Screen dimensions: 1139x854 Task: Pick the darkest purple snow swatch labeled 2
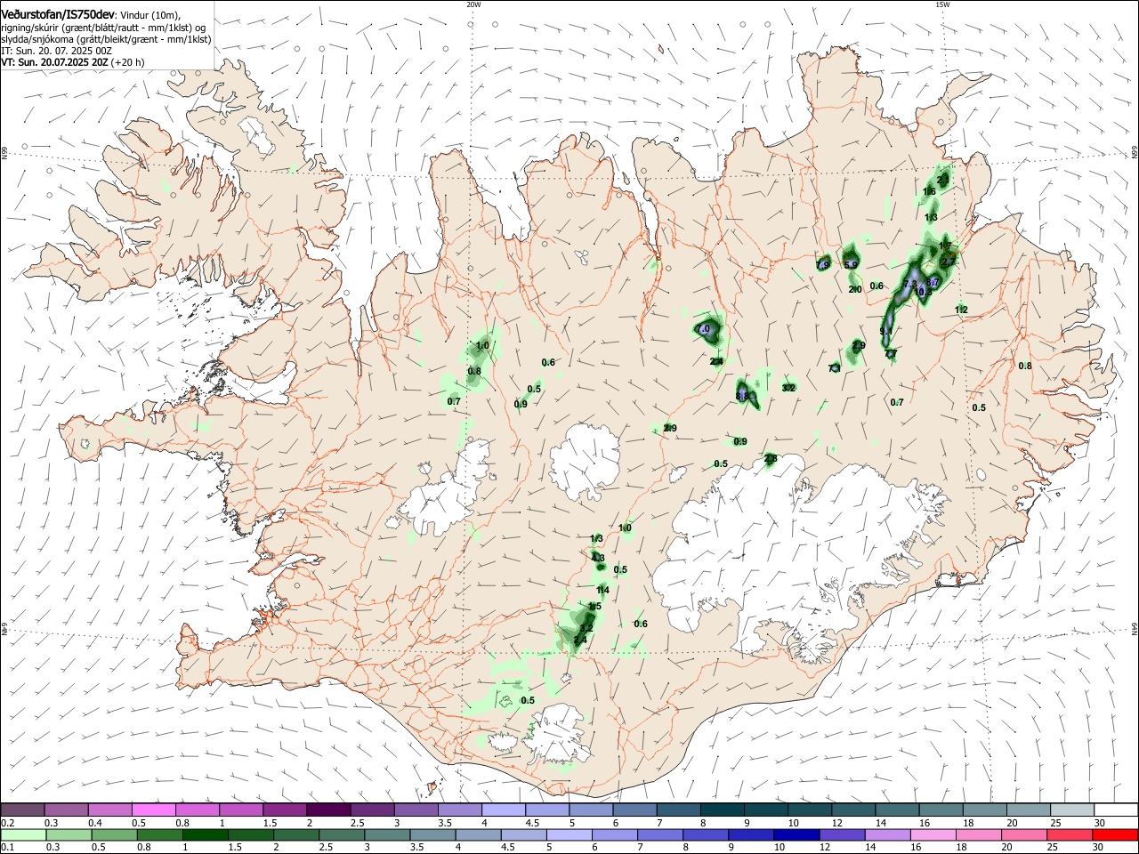click(327, 810)
